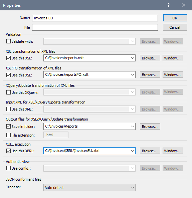Uncheck the Use this XBRL checkbox
This screenshot has width=192, height=198.
[x=8, y=151]
